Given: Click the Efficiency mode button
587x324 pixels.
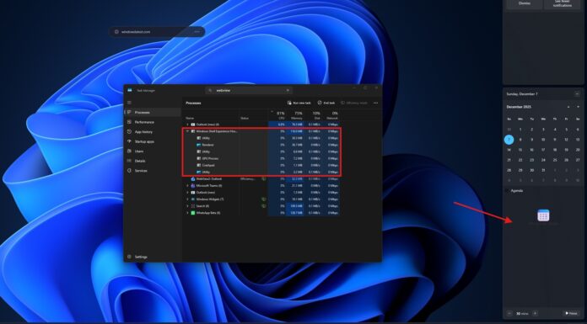Looking at the screenshot, I should tap(354, 103).
